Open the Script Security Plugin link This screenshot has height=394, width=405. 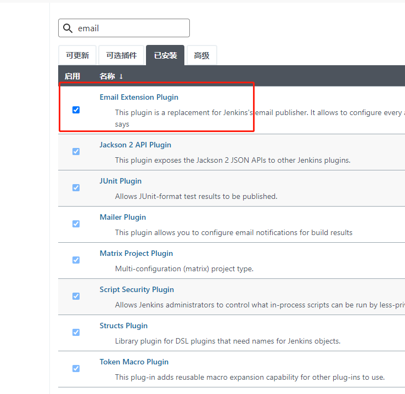[137, 289]
